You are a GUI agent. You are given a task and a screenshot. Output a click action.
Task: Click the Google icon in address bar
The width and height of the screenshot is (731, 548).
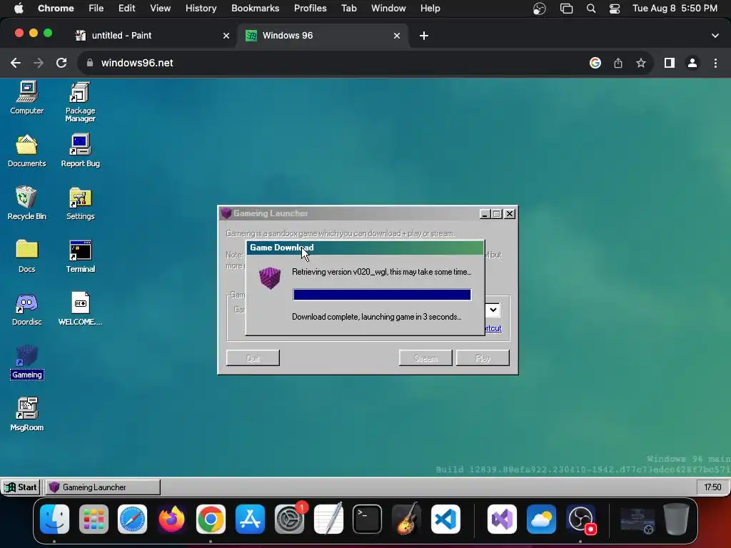[595, 63]
